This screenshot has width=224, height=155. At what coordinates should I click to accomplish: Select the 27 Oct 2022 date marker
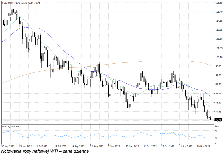[167, 146]
